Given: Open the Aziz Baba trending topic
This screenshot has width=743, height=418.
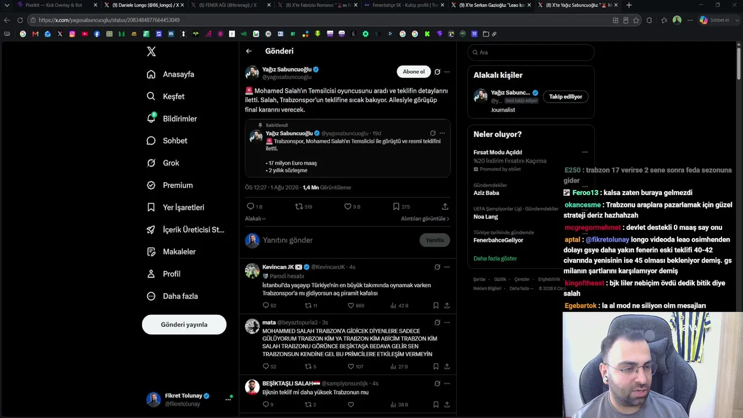Looking at the screenshot, I should [x=486, y=193].
